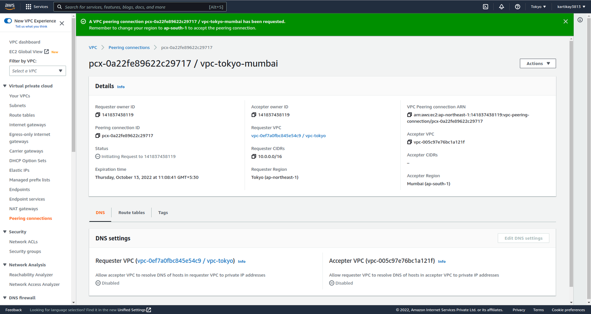The height and width of the screenshot is (314, 591).
Task: Click the EC2 Global View external link icon
Action: pos(47,52)
